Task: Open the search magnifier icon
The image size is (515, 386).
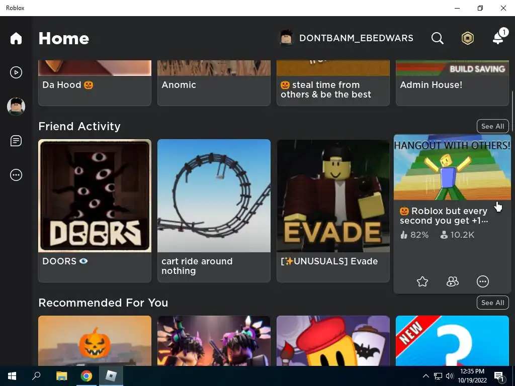Action: (437, 38)
